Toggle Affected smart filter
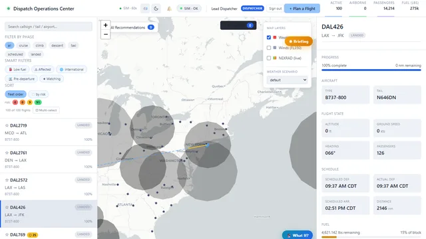 pos(43,69)
